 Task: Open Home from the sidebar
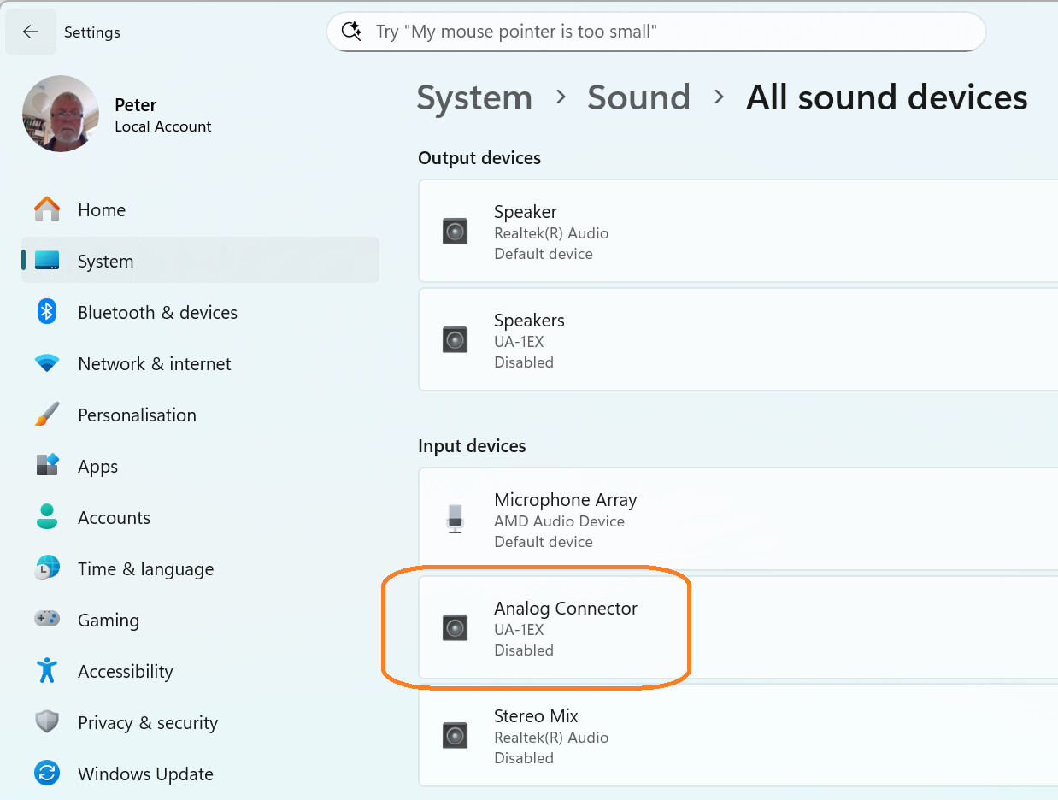[x=102, y=210]
